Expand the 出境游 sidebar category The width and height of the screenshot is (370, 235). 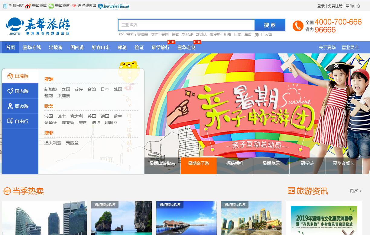pyautogui.click(x=20, y=76)
